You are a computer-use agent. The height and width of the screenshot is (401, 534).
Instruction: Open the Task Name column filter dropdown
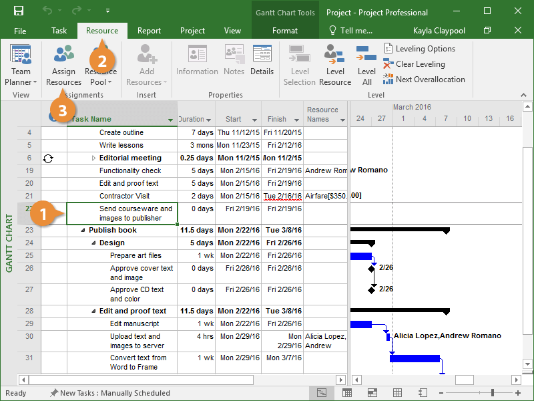tap(171, 120)
